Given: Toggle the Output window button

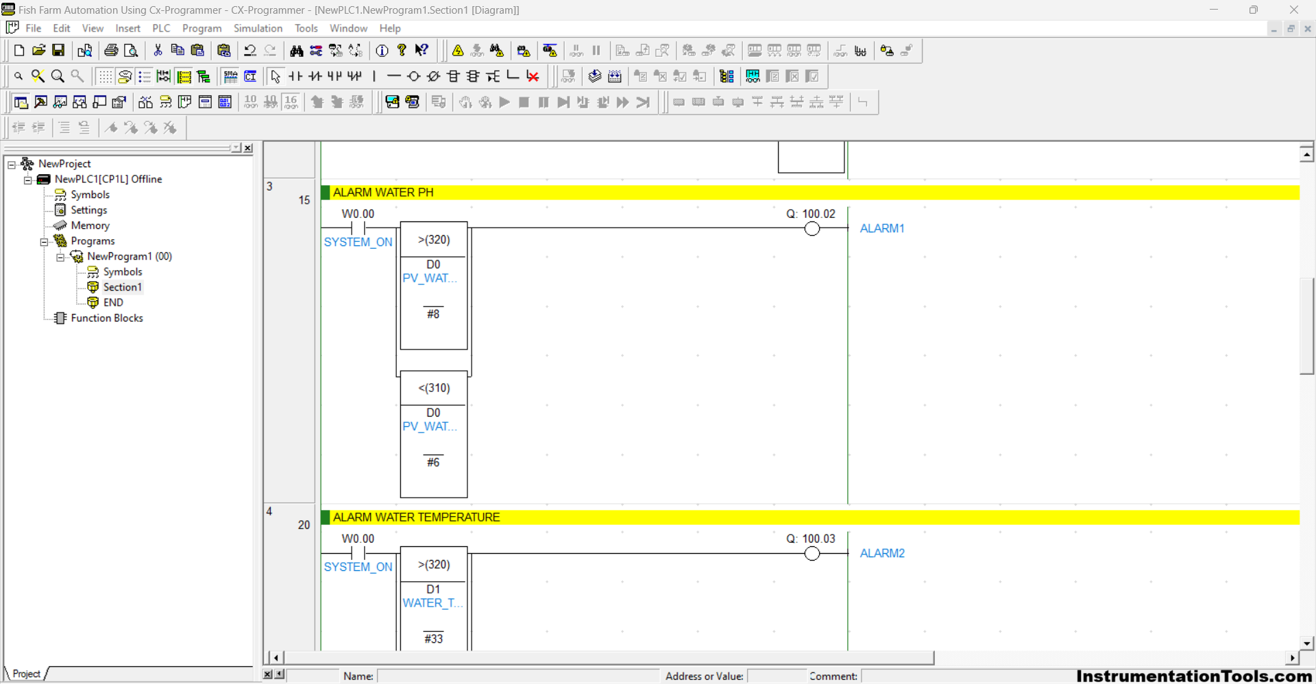Looking at the screenshot, I should [41, 102].
